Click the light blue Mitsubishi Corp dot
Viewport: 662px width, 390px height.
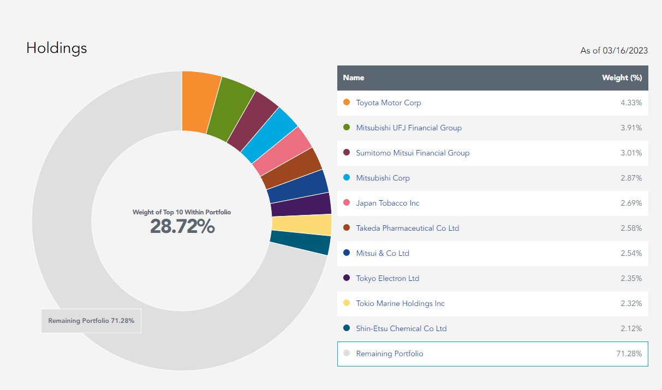pyautogui.click(x=347, y=177)
